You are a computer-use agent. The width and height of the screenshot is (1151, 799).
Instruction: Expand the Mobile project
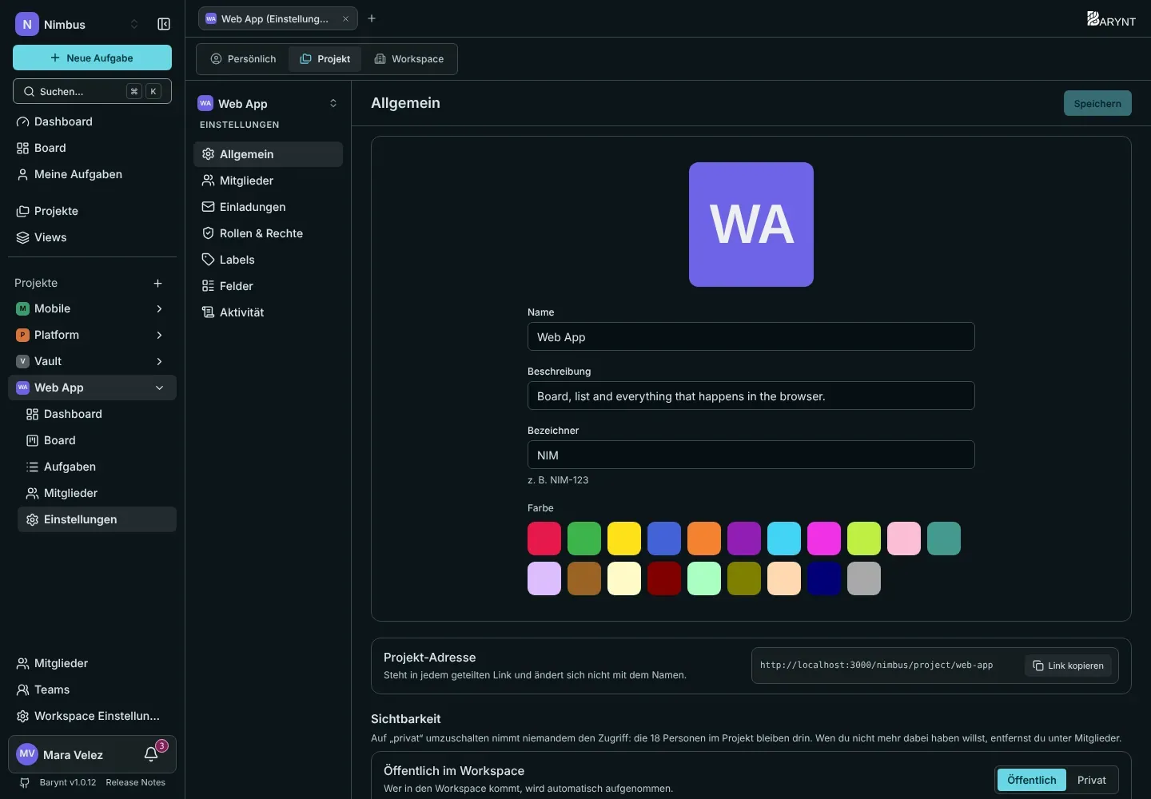tap(159, 308)
